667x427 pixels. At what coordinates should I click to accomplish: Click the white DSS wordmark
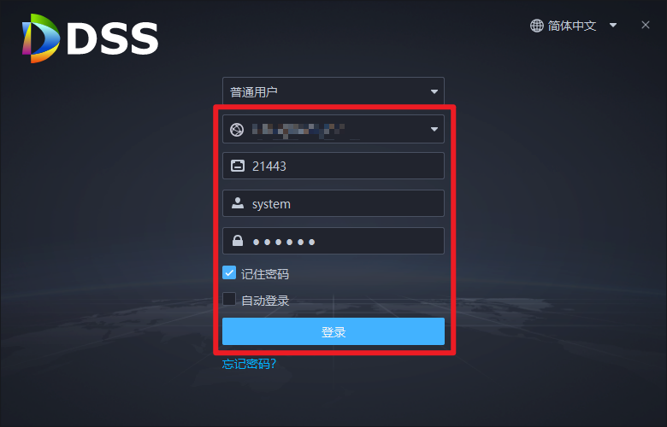coord(113,38)
